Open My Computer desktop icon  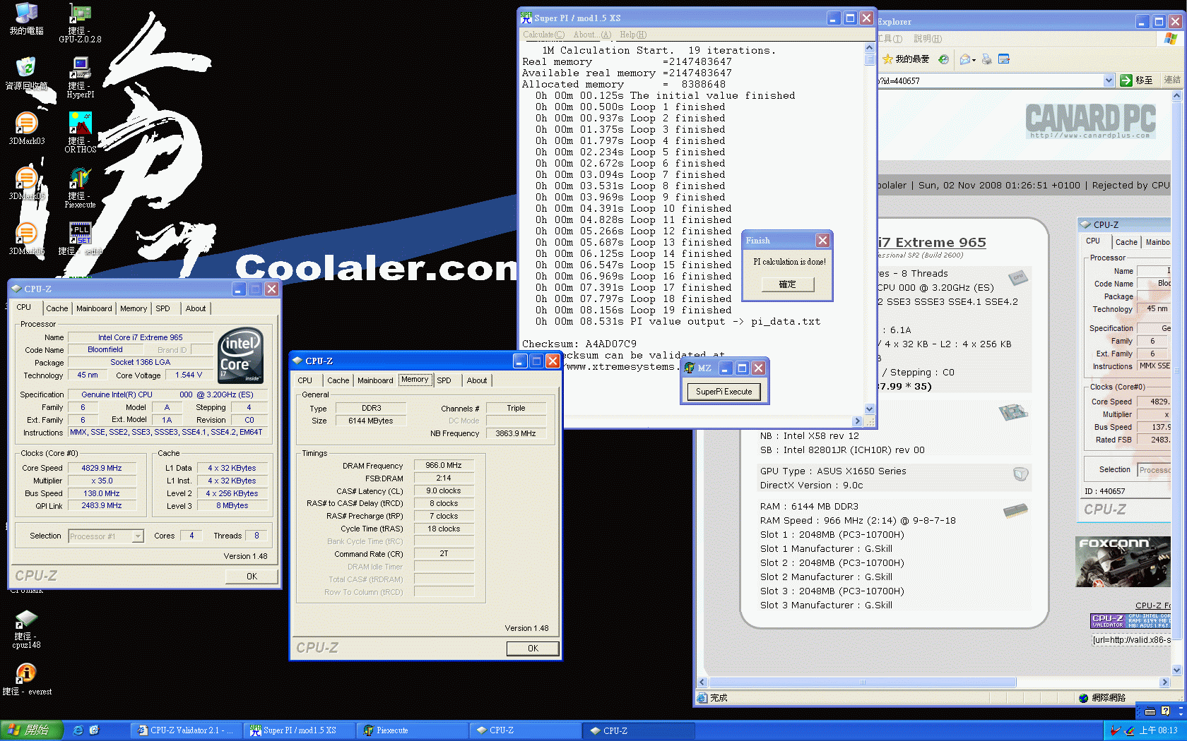[x=26, y=18]
